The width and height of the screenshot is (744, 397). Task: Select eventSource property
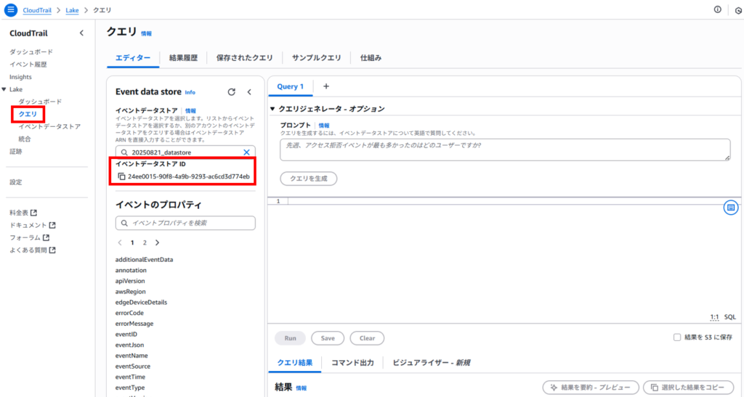pyautogui.click(x=133, y=367)
